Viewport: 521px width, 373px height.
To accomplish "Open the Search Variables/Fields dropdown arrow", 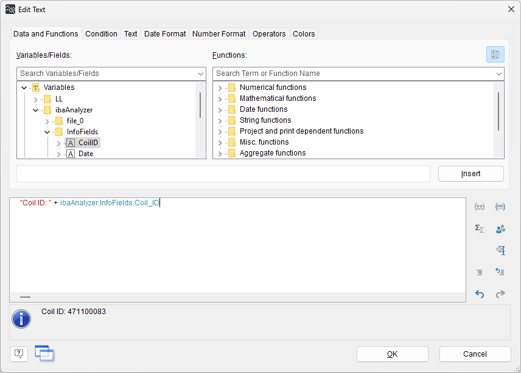I will tap(200, 74).
